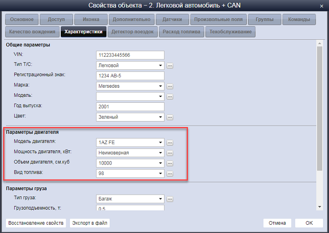Click ellipsis button beside Мощность двигателя
This screenshot has width=329, height=233.
(x=170, y=153)
